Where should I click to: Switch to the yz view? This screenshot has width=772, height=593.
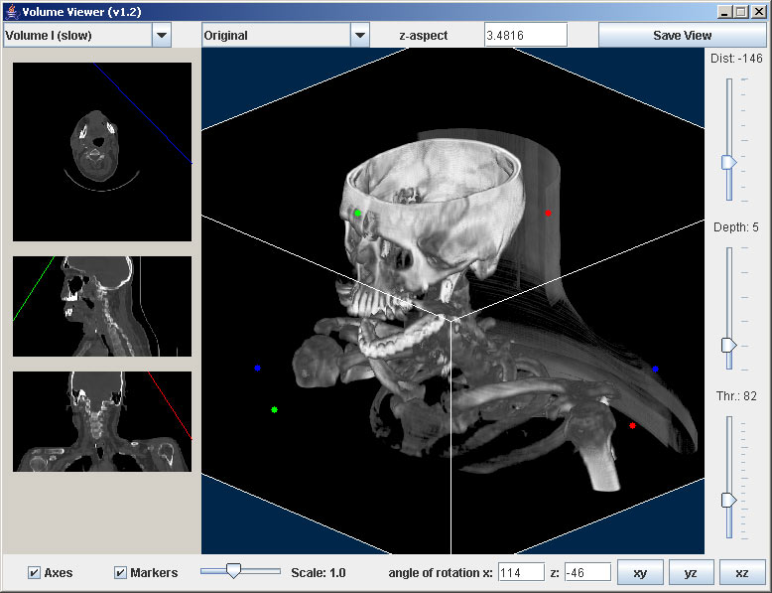691,573
